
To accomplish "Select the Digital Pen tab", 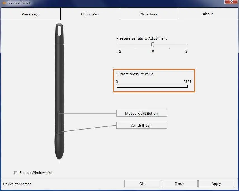I will tap(90, 14).
